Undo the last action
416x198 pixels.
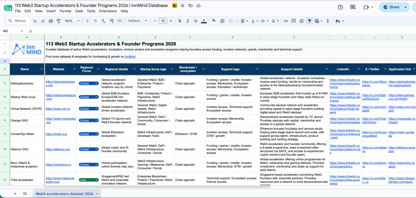point(35,21)
